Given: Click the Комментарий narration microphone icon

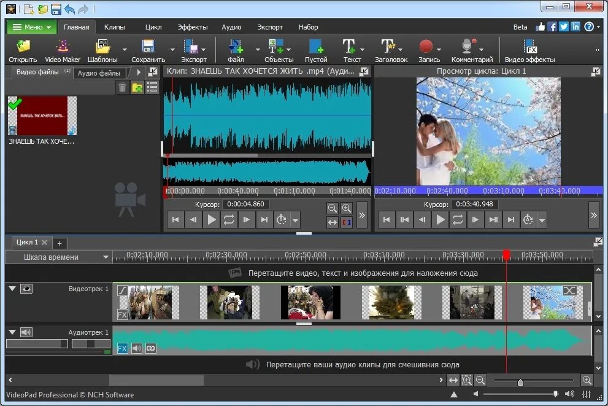Looking at the screenshot, I should [468, 47].
